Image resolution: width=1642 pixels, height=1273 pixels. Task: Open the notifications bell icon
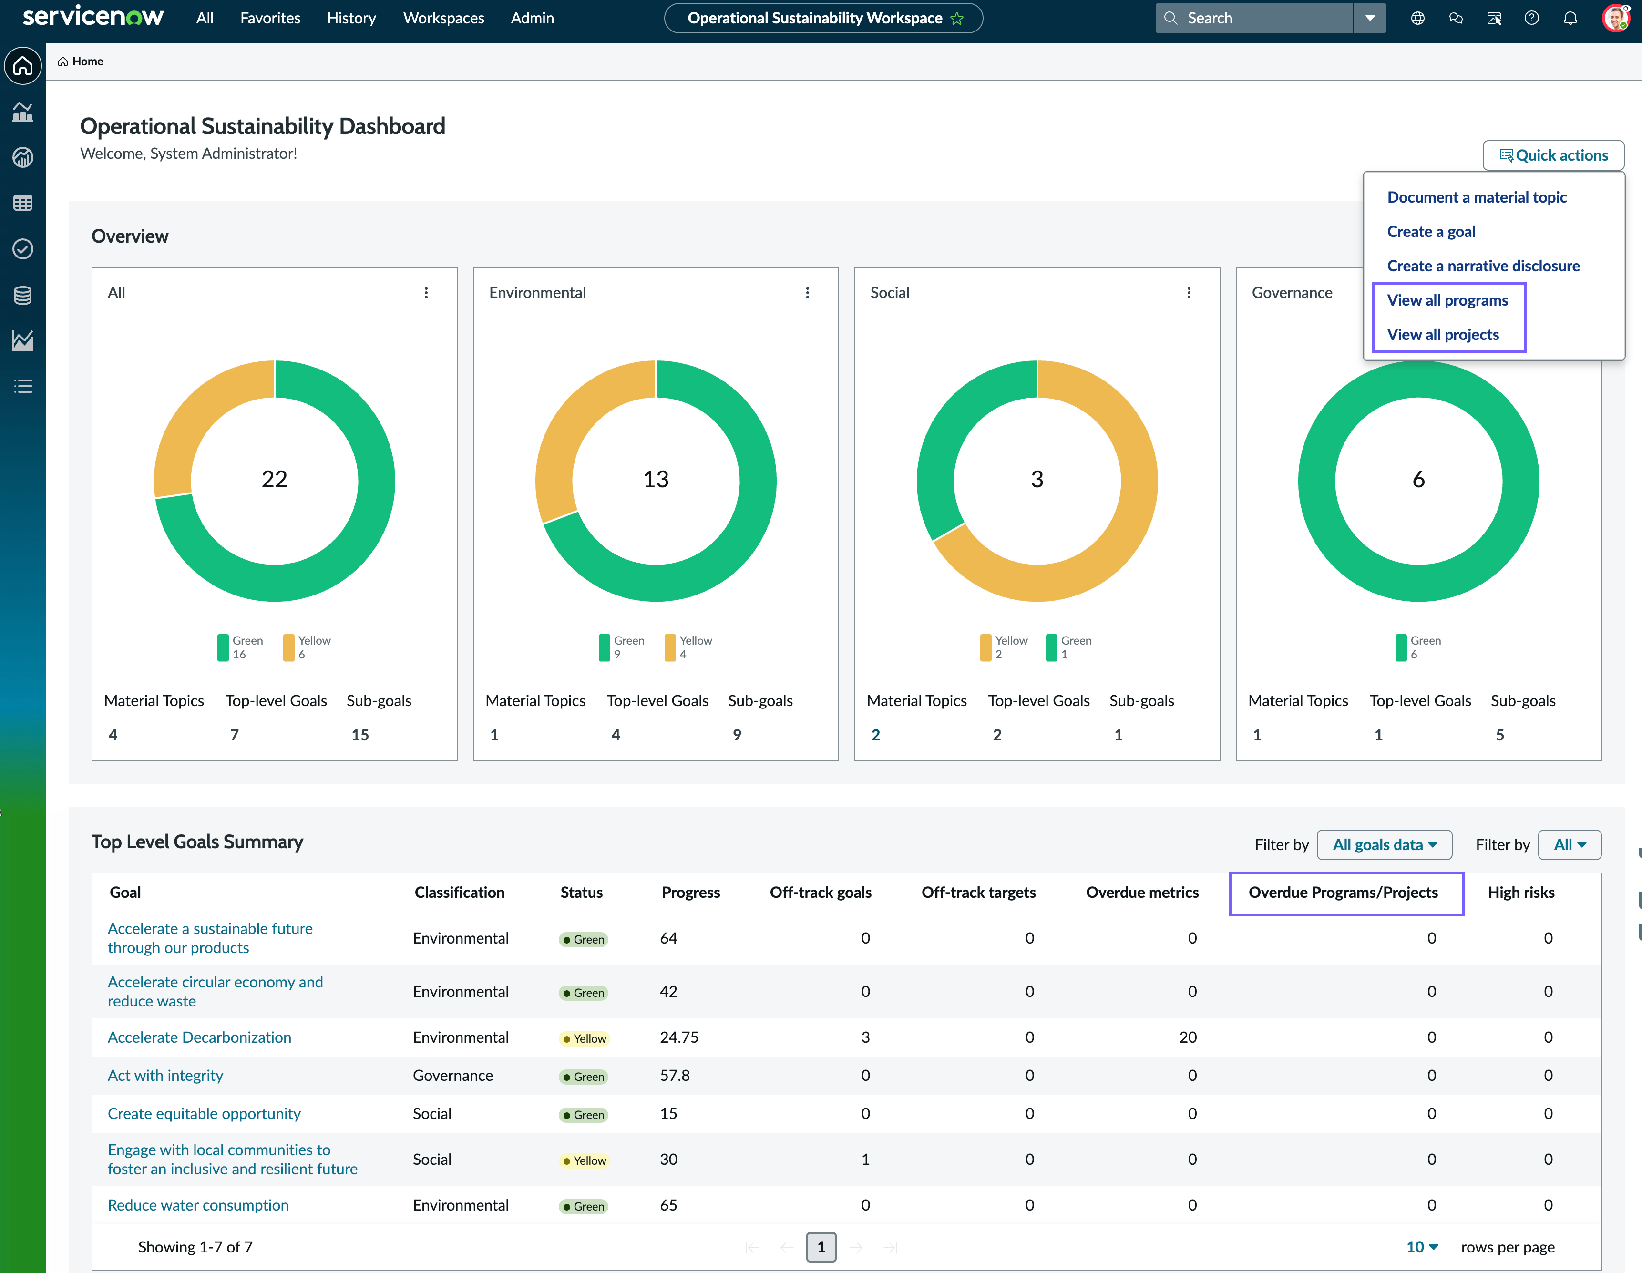click(x=1570, y=18)
